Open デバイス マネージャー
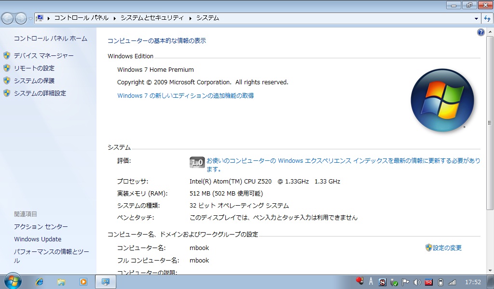Image resolution: width=494 pixels, height=289 pixels. (x=43, y=56)
